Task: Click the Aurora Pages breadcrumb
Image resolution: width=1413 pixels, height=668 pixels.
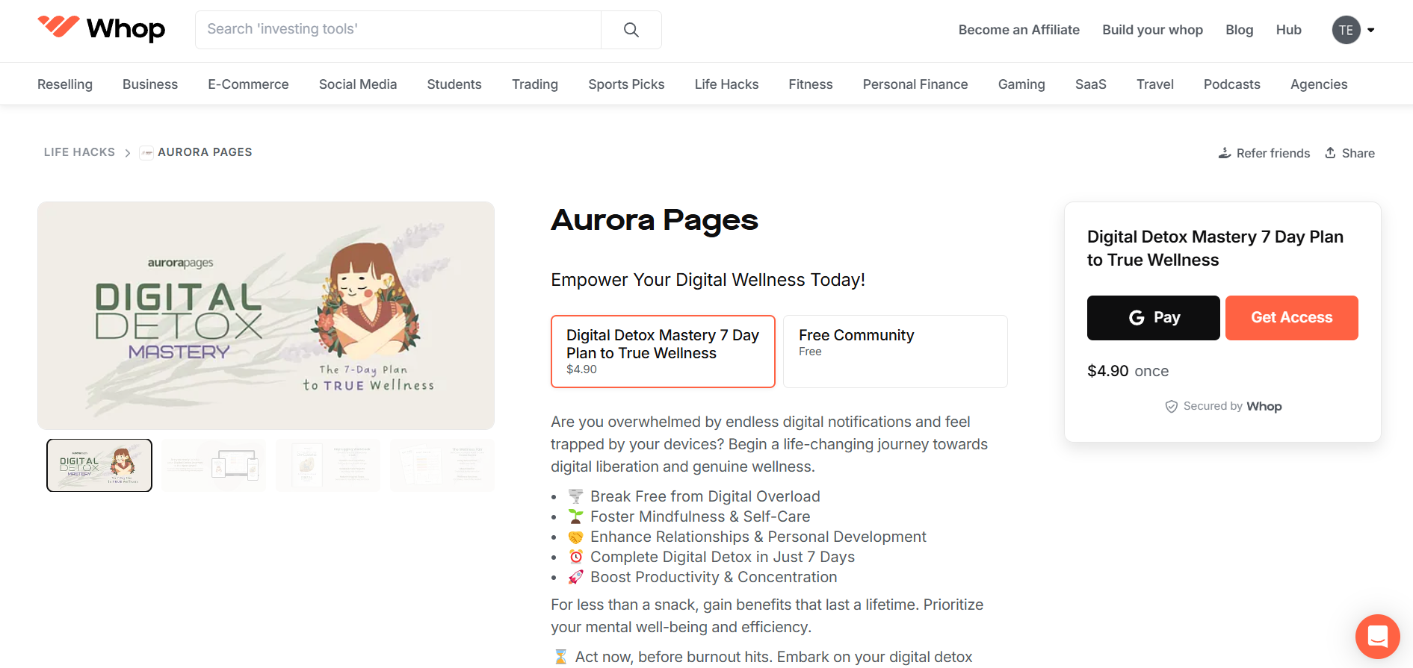Action: 196,152
